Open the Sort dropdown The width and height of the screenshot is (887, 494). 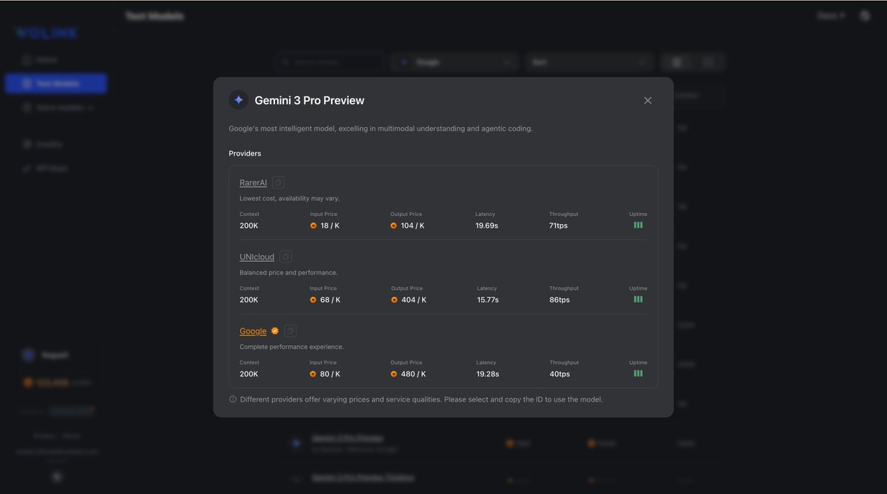(x=589, y=63)
